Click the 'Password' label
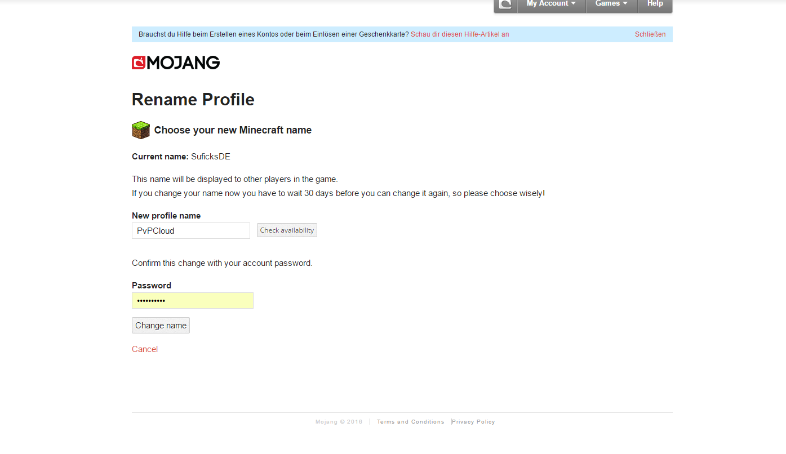 click(152, 286)
